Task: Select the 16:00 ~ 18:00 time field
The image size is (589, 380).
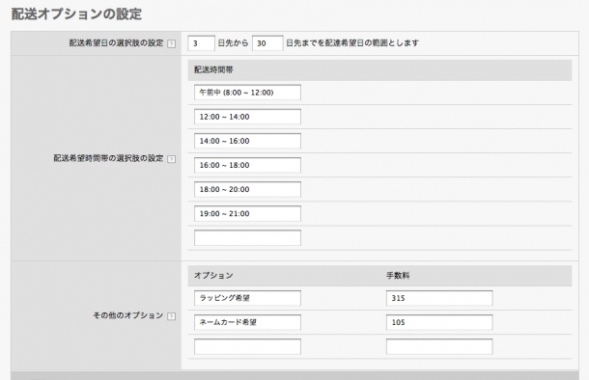Action: (x=247, y=165)
